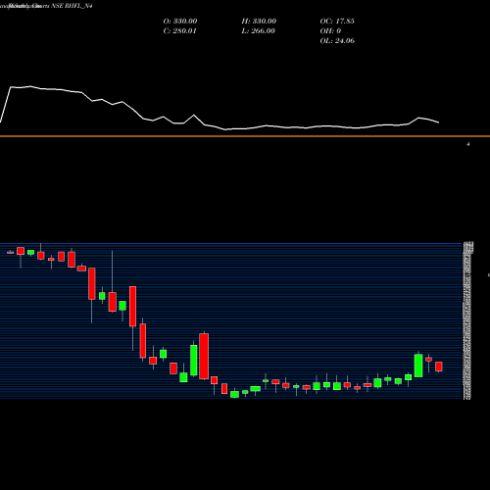Click the 'OL: 24.06' reading

(x=337, y=40)
